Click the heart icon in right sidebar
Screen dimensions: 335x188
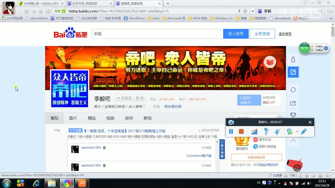pos(293,115)
